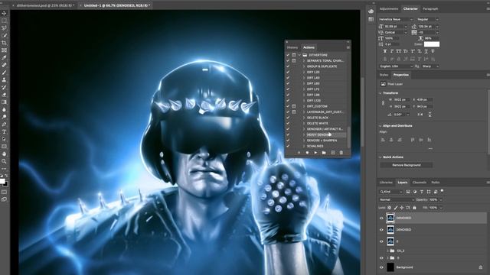Screen dimensions: 490x275
Task: Select the Eraser tool
Action: point(4,95)
